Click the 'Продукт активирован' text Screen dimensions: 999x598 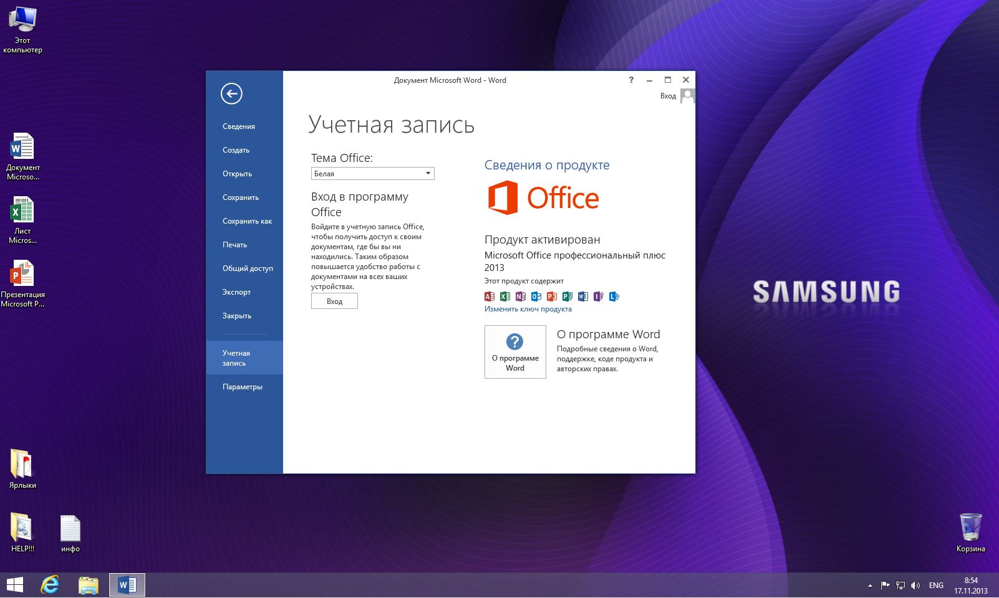click(543, 240)
